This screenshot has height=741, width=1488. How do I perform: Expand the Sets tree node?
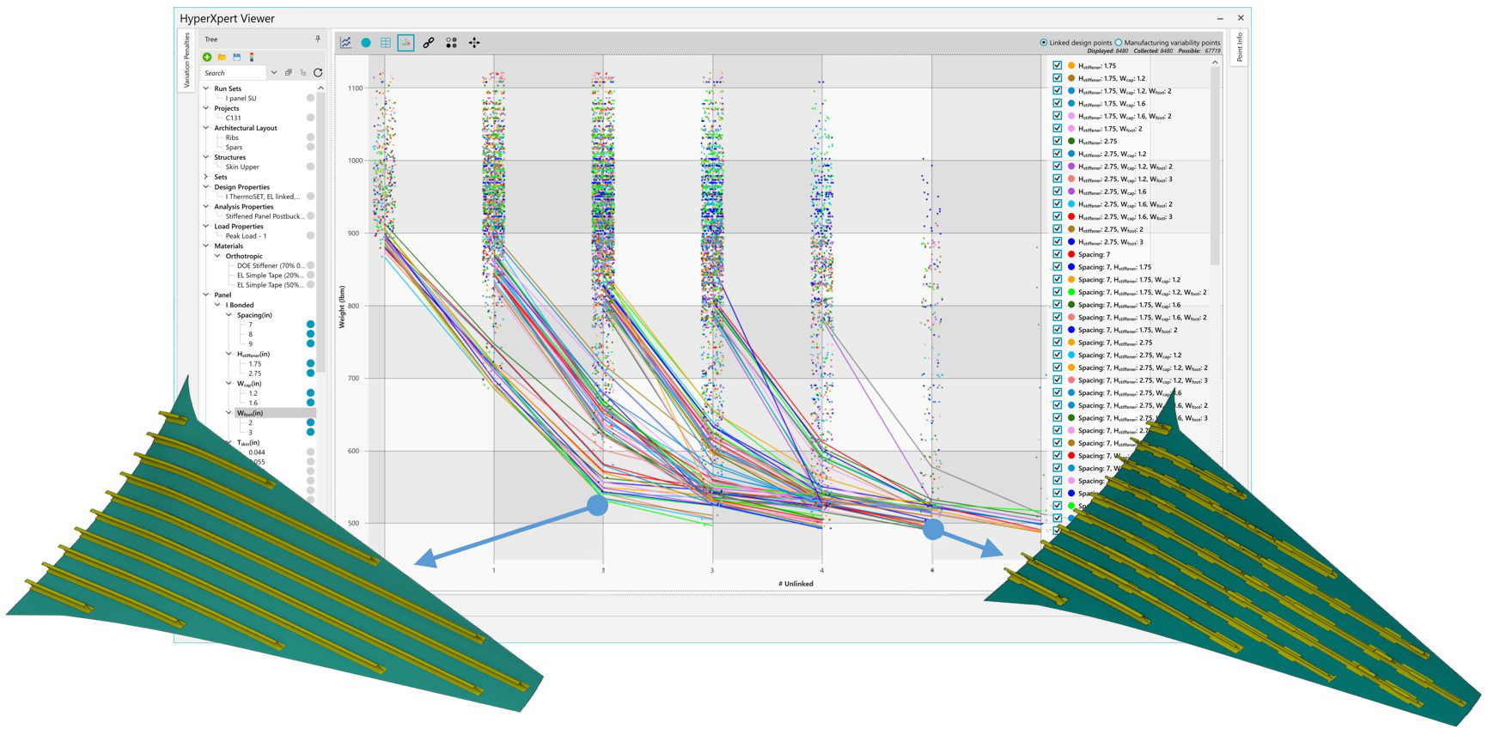[206, 177]
